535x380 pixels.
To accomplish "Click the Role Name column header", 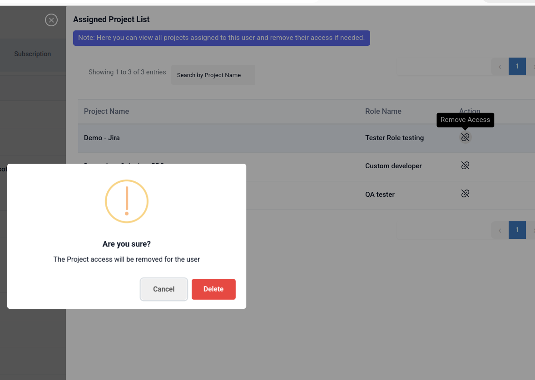I will point(383,111).
